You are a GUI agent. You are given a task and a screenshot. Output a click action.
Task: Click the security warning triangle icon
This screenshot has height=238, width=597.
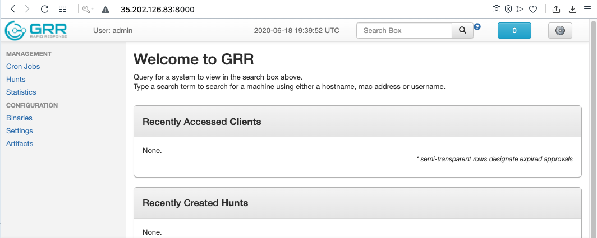point(105,10)
